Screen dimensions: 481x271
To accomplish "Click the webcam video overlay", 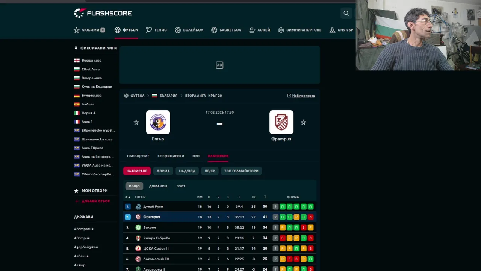I will tap(418, 35).
